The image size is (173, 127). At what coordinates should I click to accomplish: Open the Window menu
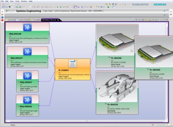pos(24,1)
